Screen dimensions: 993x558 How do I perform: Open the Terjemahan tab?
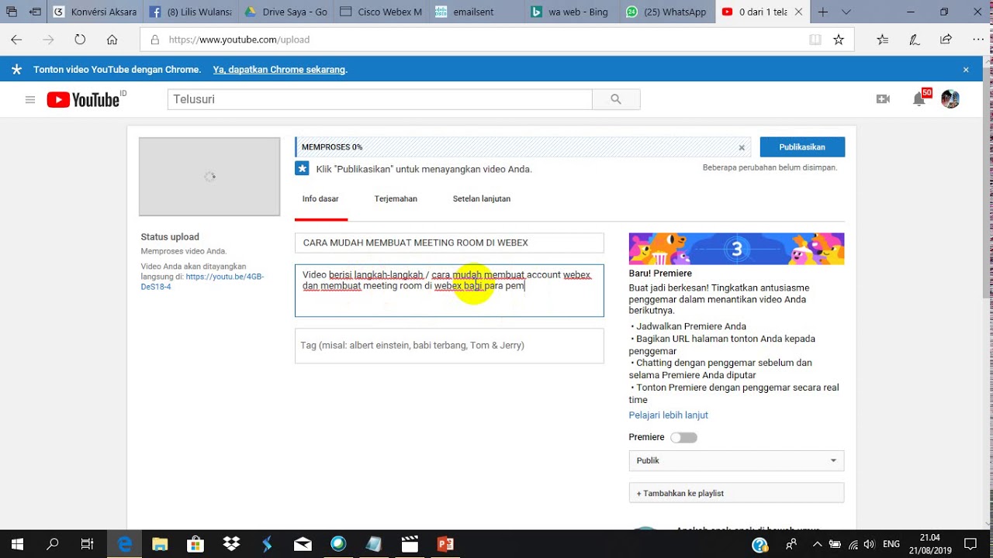point(396,199)
